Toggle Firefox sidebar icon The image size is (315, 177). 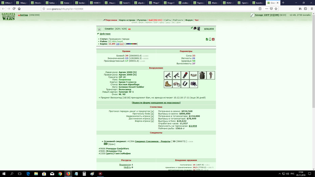pyautogui.click(x=306, y=8)
